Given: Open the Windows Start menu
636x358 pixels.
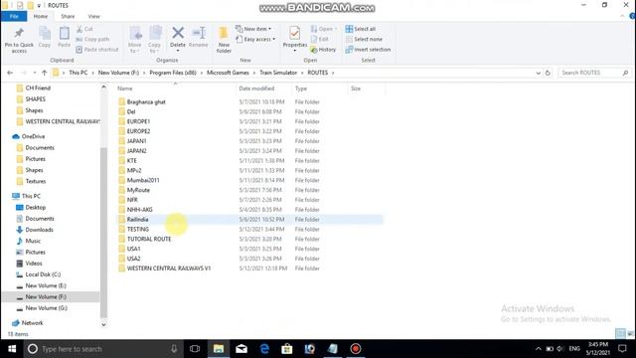Looking at the screenshot, I should click(12, 349).
